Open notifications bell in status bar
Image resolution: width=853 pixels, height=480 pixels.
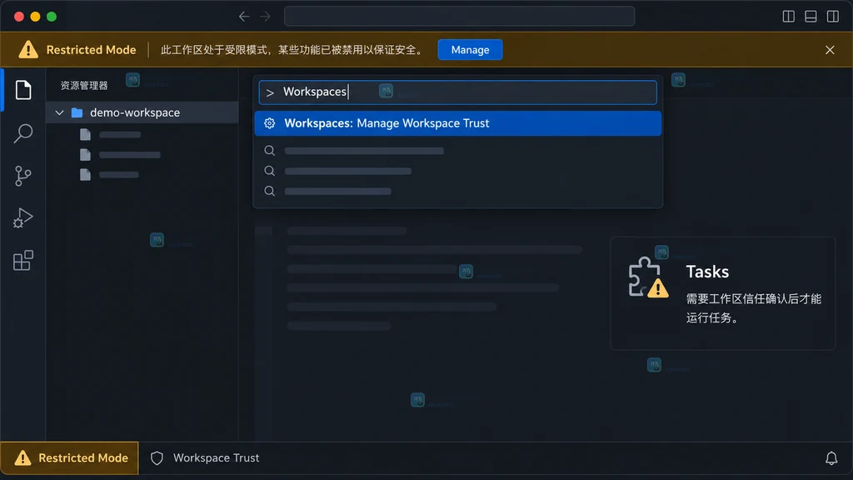point(831,458)
